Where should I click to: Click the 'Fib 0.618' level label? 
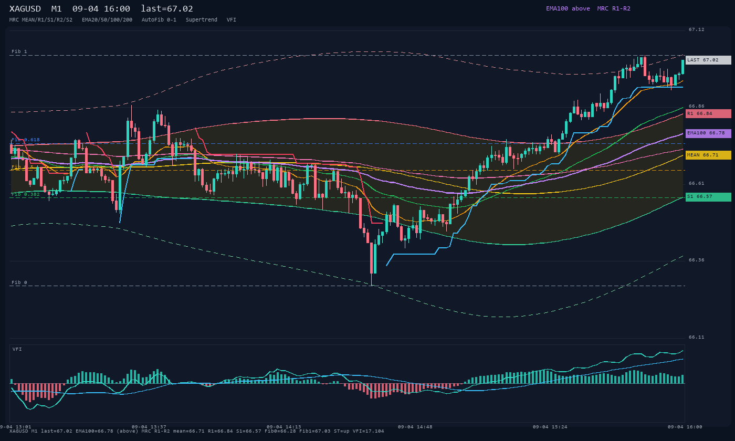click(x=26, y=140)
